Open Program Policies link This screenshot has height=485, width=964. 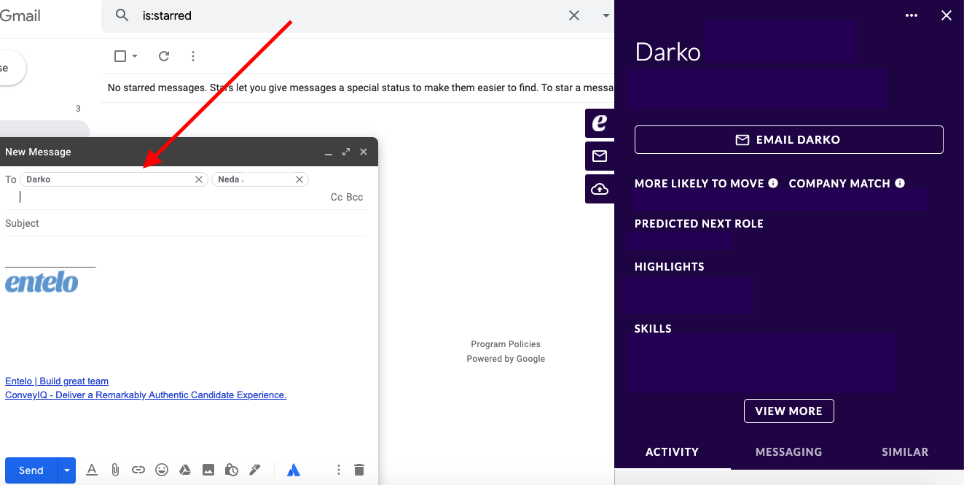pyautogui.click(x=506, y=344)
